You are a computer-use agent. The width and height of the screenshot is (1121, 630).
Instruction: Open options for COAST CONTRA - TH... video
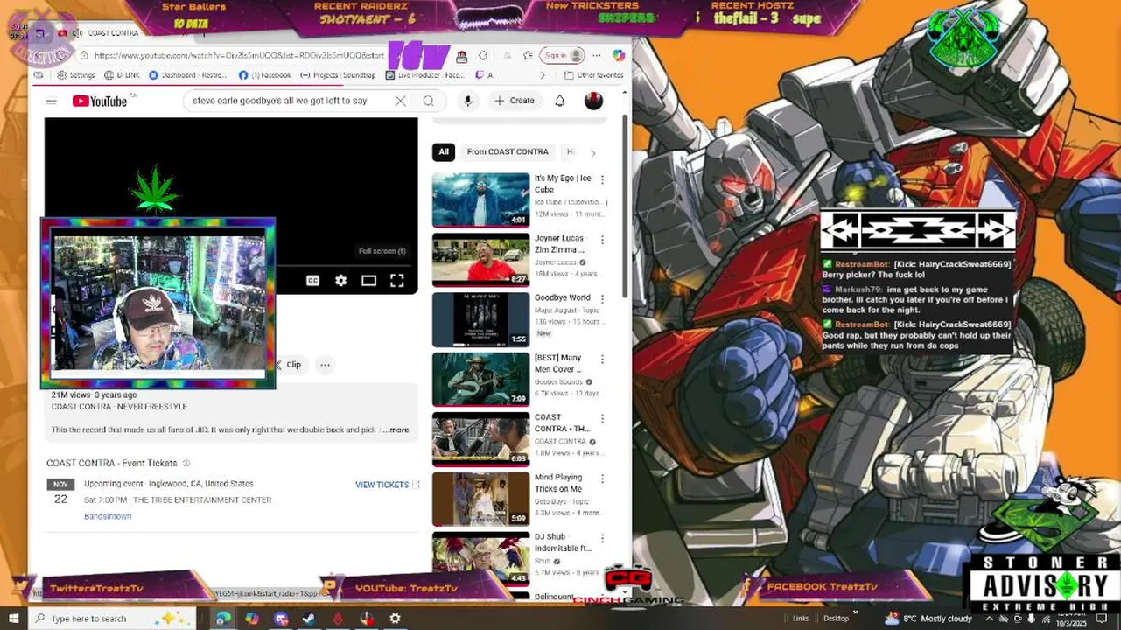click(602, 418)
